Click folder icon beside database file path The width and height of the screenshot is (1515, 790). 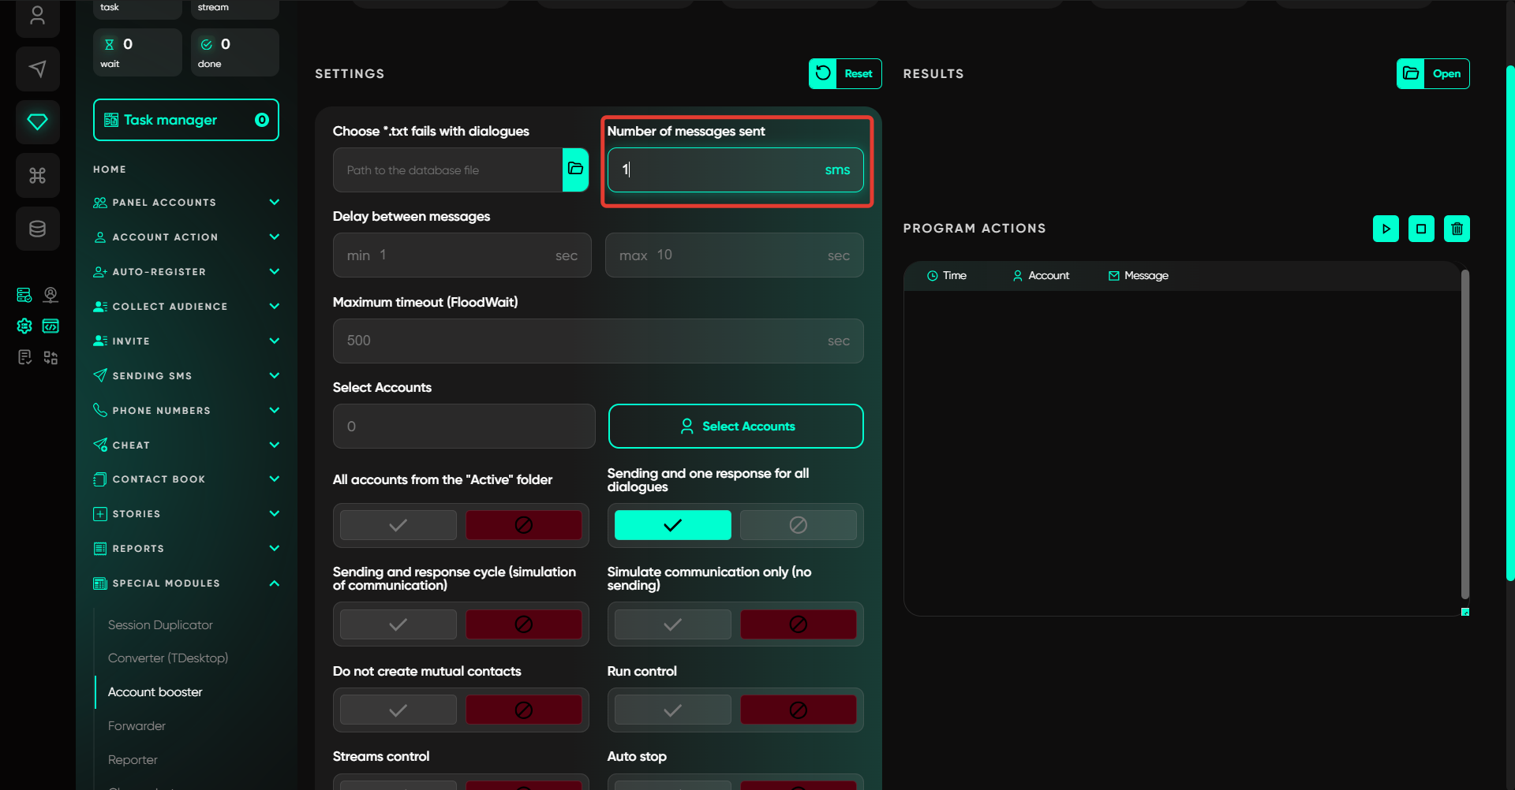point(575,170)
